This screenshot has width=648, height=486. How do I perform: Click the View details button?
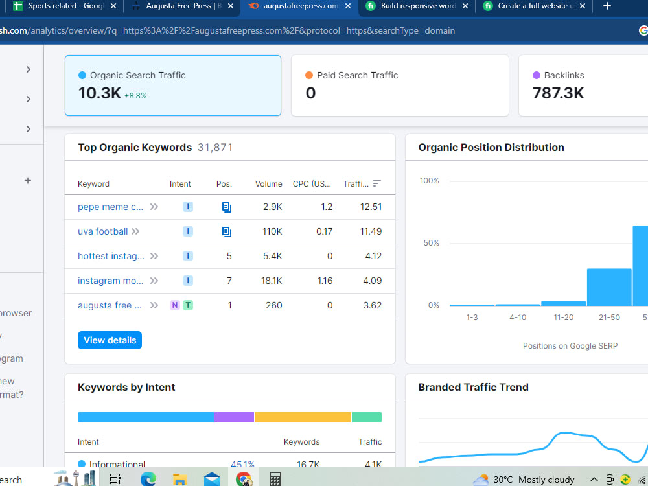[110, 340]
